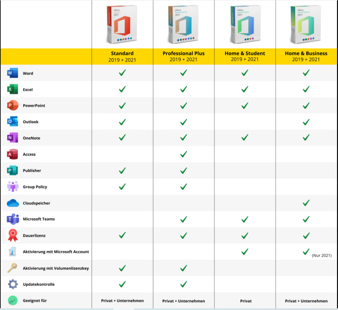Open the Standard 2019 + 2021 column header

click(122, 56)
